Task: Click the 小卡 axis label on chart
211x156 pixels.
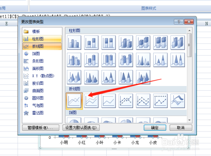Action: click(117, 143)
